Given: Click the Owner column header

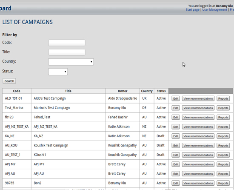Looking at the screenshot, I should [123, 91].
